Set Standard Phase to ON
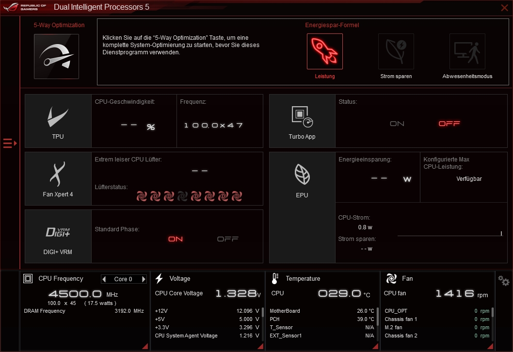The image size is (513, 352). [x=176, y=239]
